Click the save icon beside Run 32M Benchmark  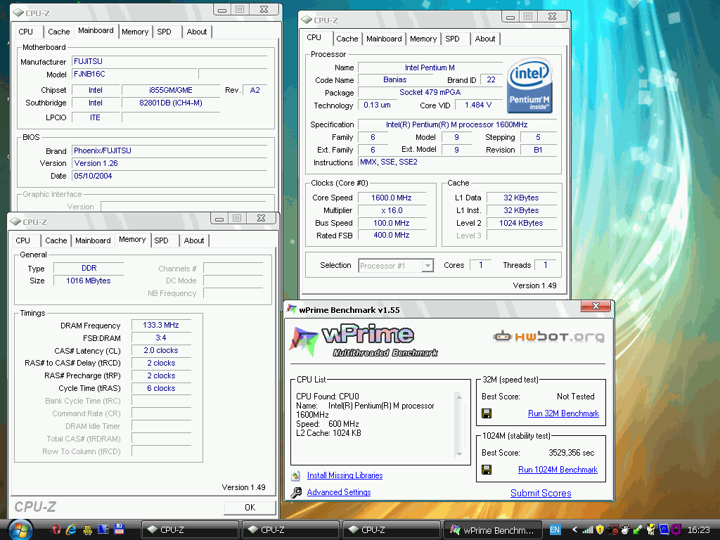(487, 413)
